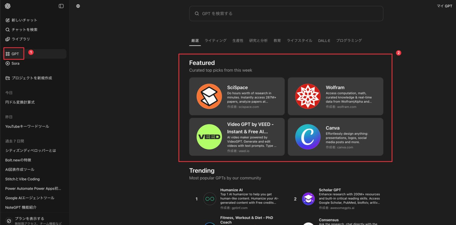Open the ライティング tab
456x225 pixels.
point(216,41)
